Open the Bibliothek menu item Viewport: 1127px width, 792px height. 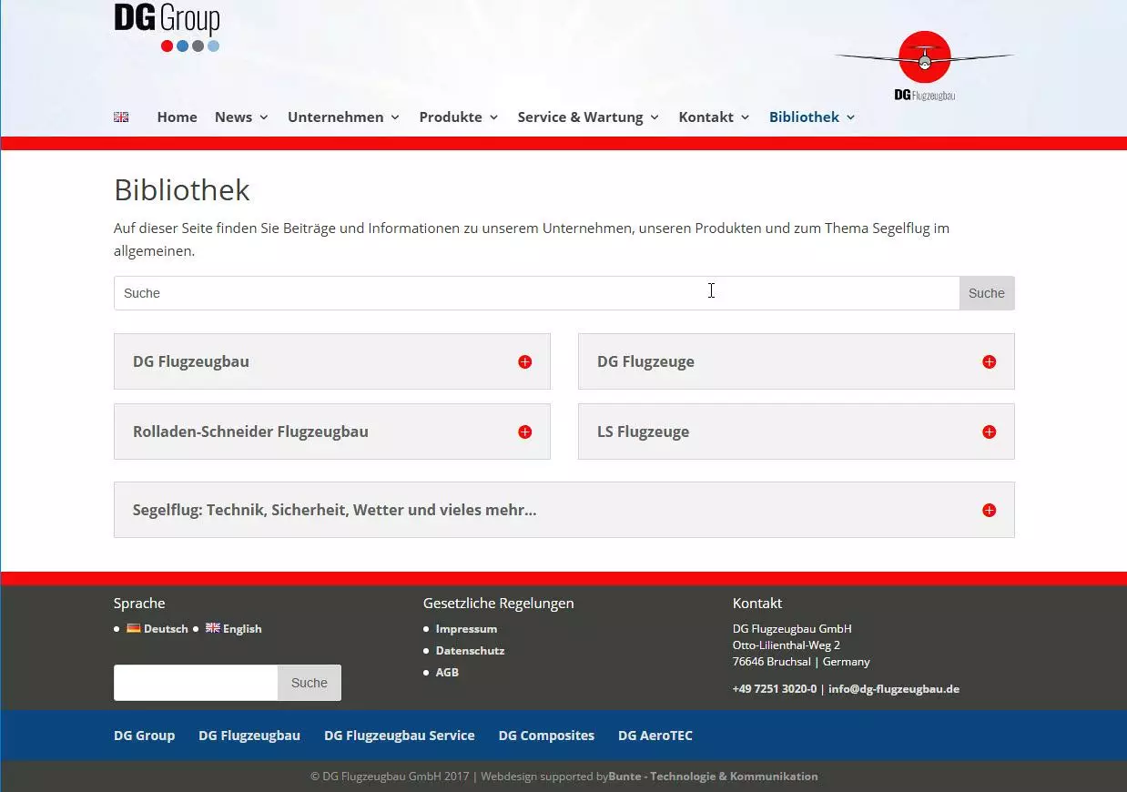point(804,117)
